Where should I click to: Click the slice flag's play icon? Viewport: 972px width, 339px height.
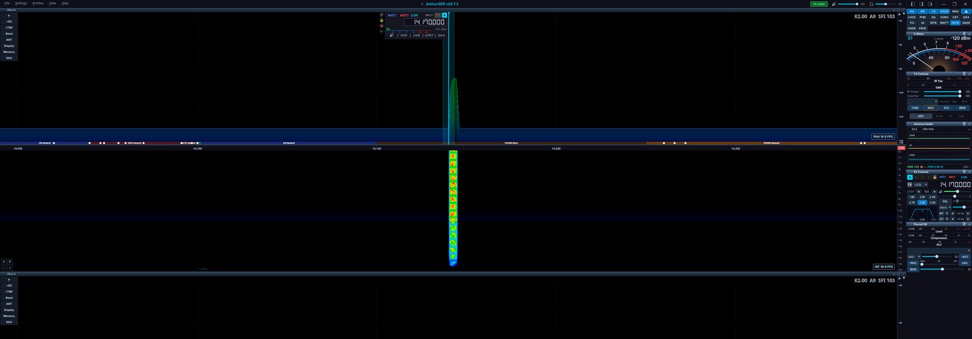point(382,32)
